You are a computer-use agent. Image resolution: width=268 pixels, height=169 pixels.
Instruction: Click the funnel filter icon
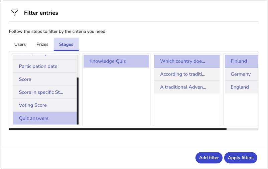pos(14,13)
